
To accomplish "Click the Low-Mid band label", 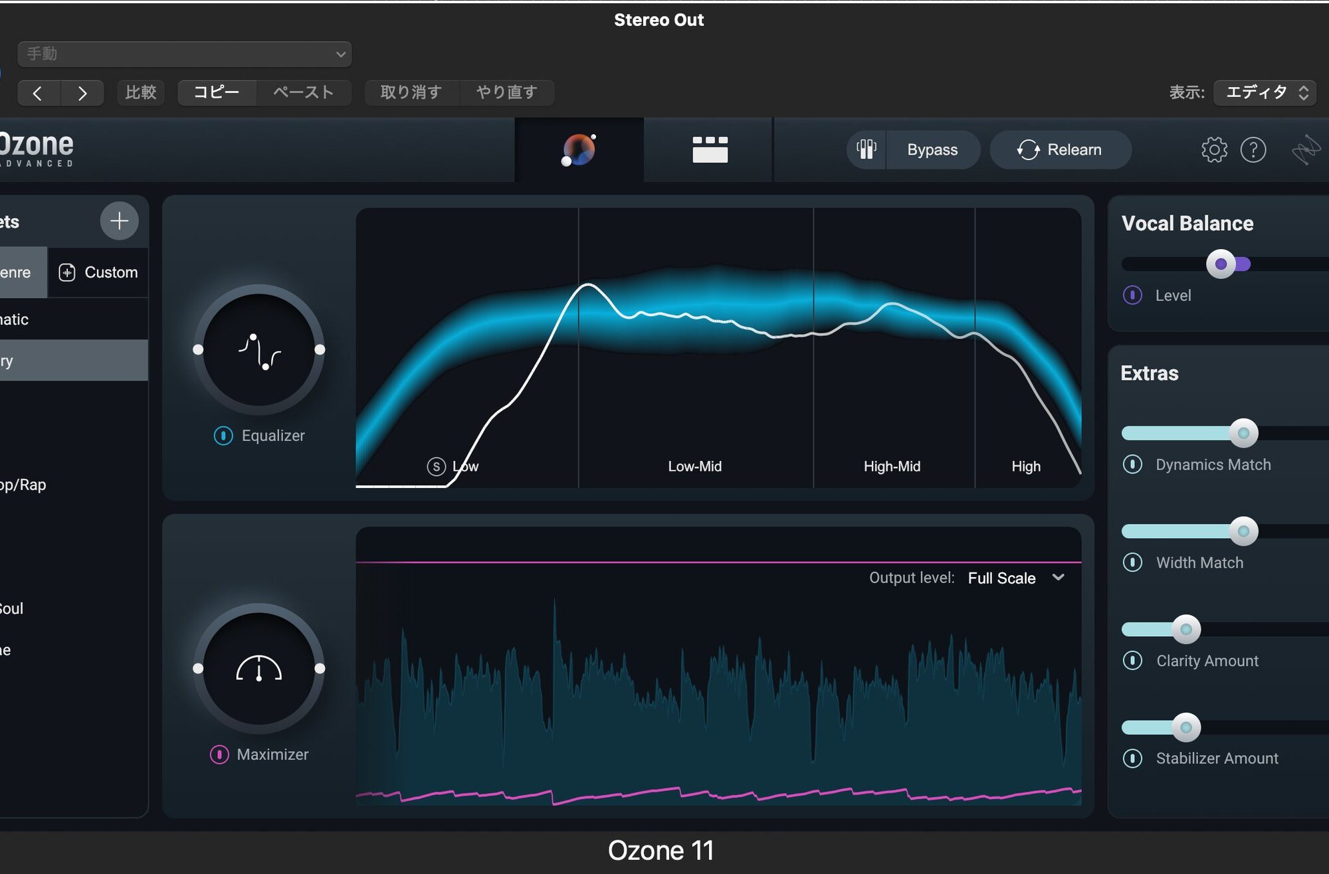I will tap(695, 466).
